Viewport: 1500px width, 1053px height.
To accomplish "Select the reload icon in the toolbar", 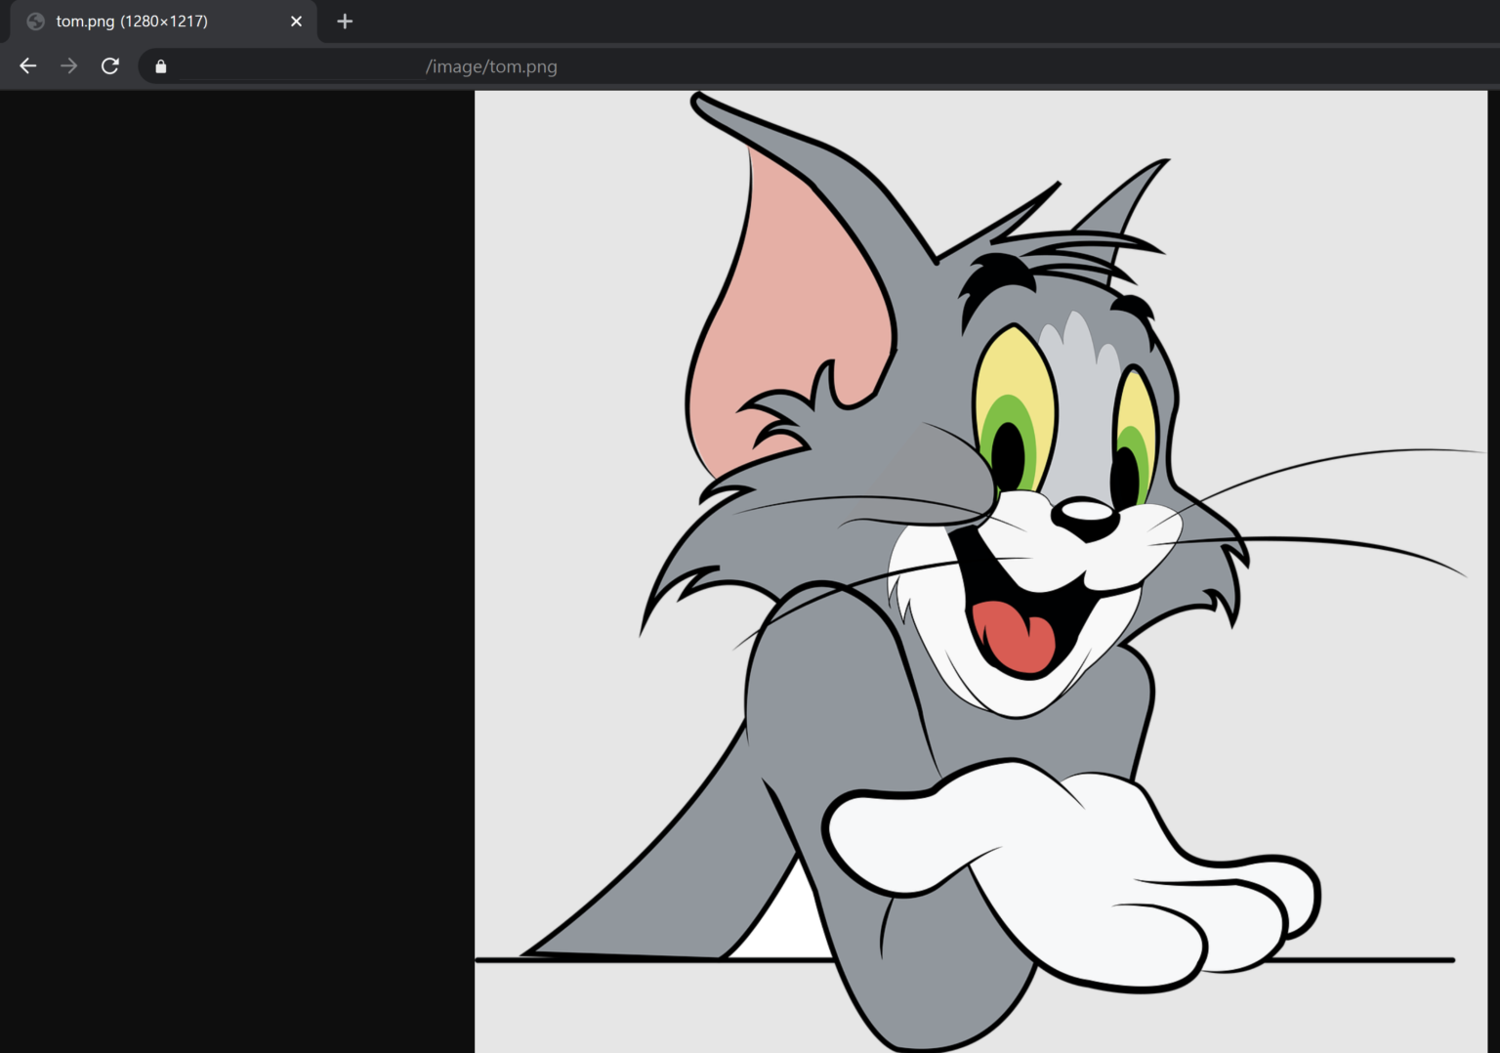I will (x=110, y=65).
